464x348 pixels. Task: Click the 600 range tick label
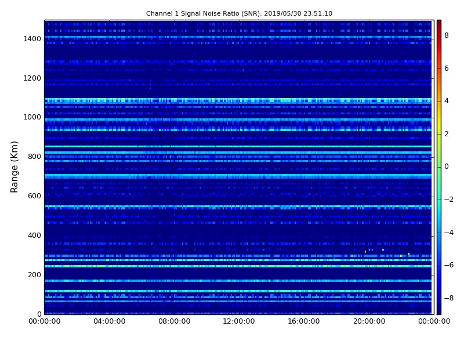[x=34, y=196]
